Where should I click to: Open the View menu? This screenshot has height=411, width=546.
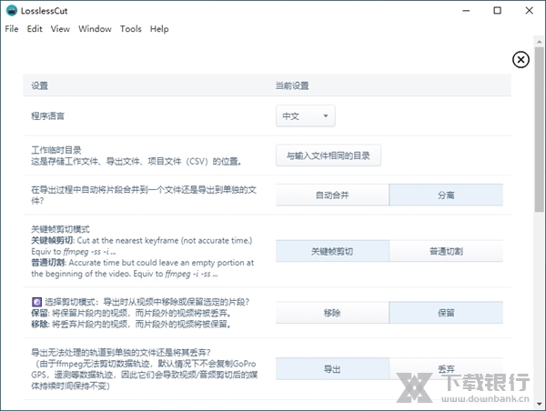[60, 29]
